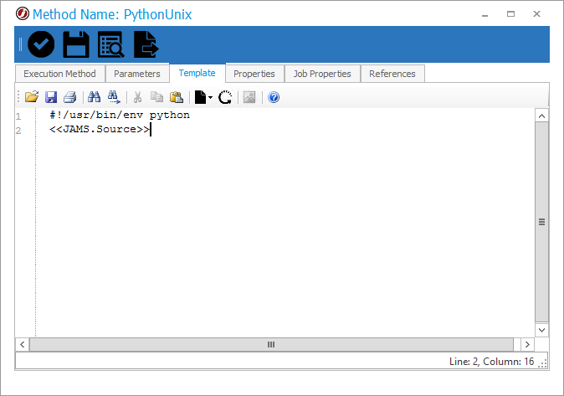The width and height of the screenshot is (564, 396).
Task: Click the checkmark Save and Close icon
Action: pyautogui.click(x=41, y=44)
